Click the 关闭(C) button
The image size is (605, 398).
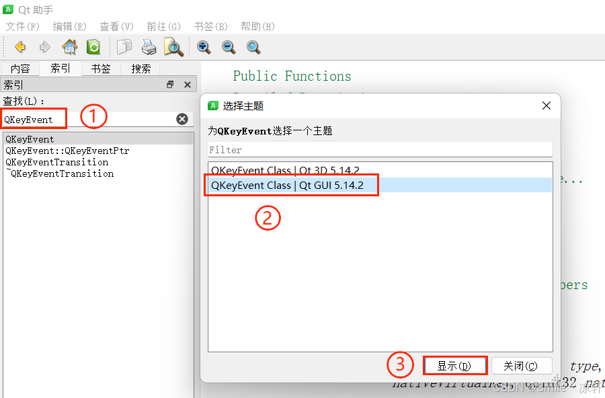pyautogui.click(x=521, y=366)
